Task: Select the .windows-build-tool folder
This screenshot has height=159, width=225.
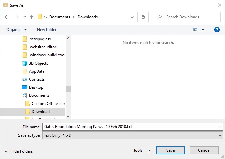Action: (47, 55)
